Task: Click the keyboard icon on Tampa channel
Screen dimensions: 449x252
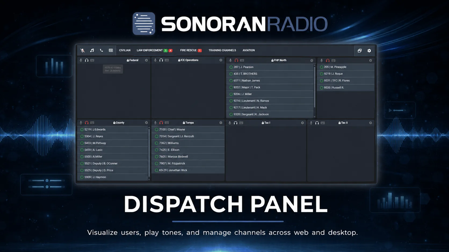Action: click(x=167, y=123)
